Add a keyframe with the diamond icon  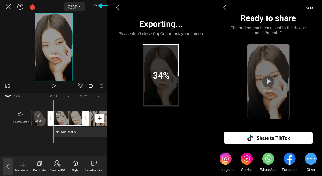point(80,86)
